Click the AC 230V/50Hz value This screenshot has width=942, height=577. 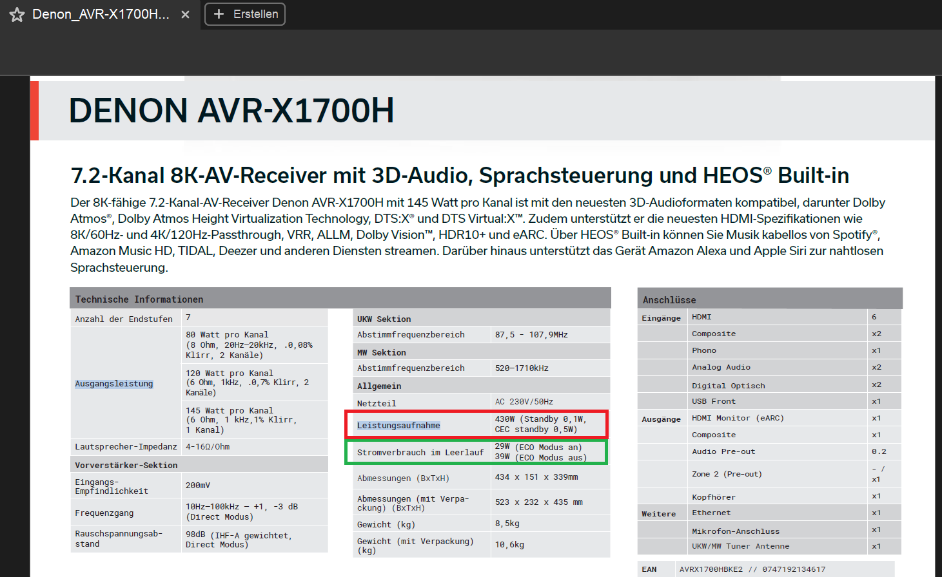pyautogui.click(x=524, y=402)
